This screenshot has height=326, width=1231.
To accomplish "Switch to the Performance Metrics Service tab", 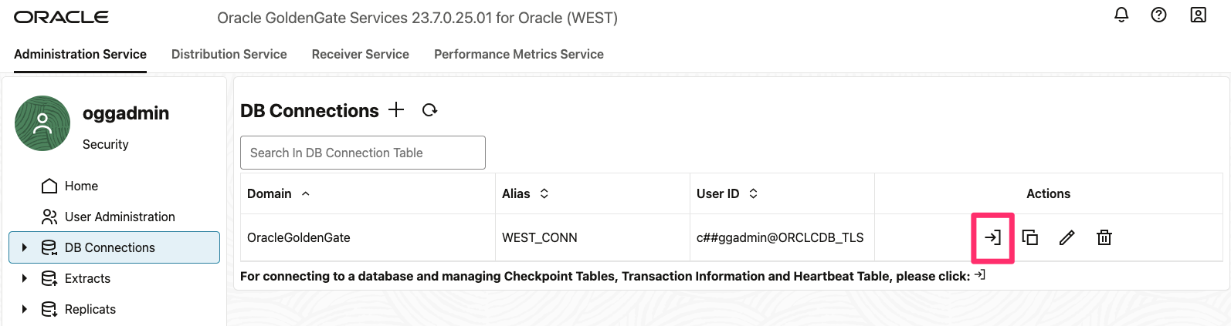I will (x=518, y=54).
